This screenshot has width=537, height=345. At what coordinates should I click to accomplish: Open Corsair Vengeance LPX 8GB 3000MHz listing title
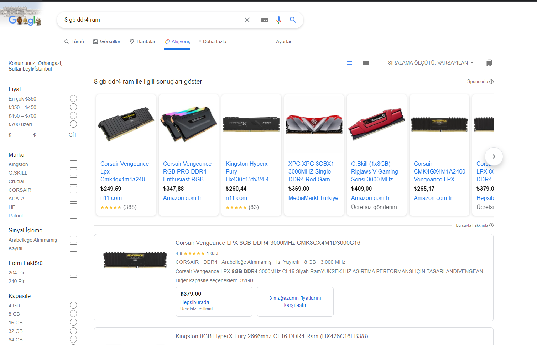pyautogui.click(x=268, y=243)
